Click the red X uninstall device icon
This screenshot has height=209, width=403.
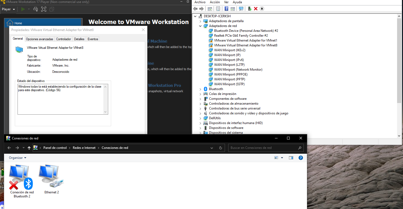click(256, 9)
